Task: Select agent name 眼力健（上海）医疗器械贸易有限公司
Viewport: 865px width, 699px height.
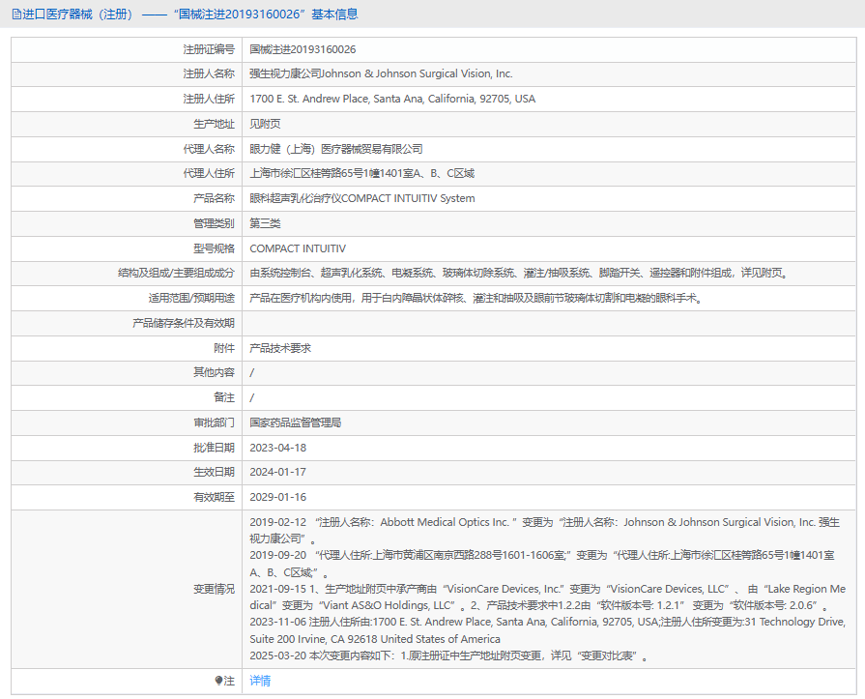Action: pyautogui.click(x=336, y=149)
